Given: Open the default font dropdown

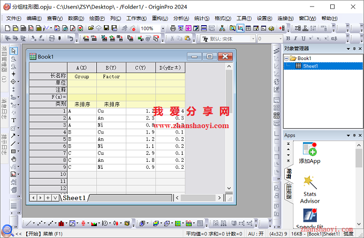Looking at the screenshot, I should tap(253, 39).
